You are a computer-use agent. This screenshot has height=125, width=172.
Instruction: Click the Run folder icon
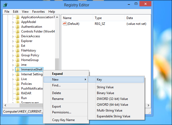click(17, 98)
